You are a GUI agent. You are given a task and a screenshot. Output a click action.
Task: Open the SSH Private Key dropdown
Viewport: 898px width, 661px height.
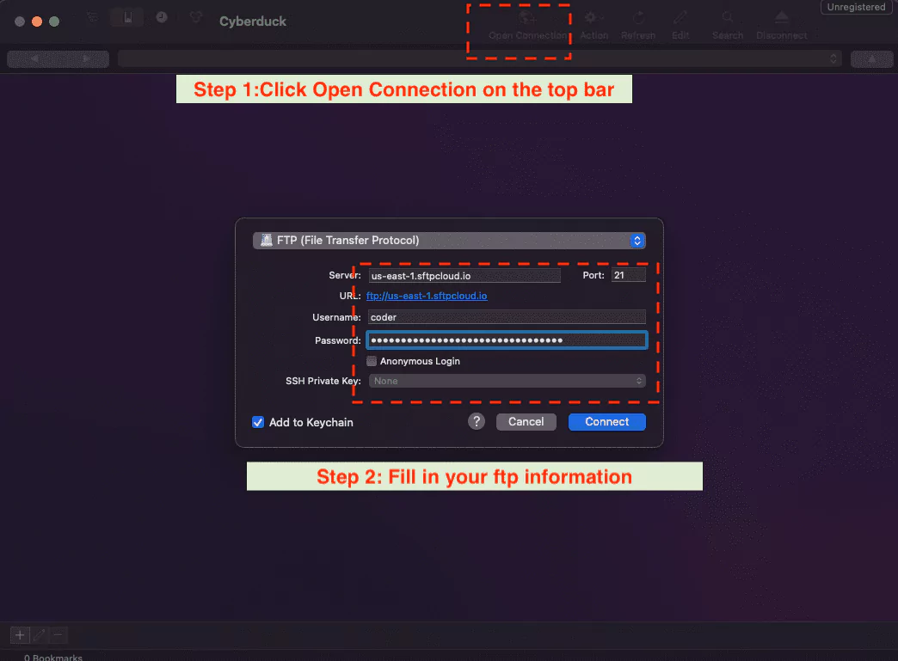507,381
